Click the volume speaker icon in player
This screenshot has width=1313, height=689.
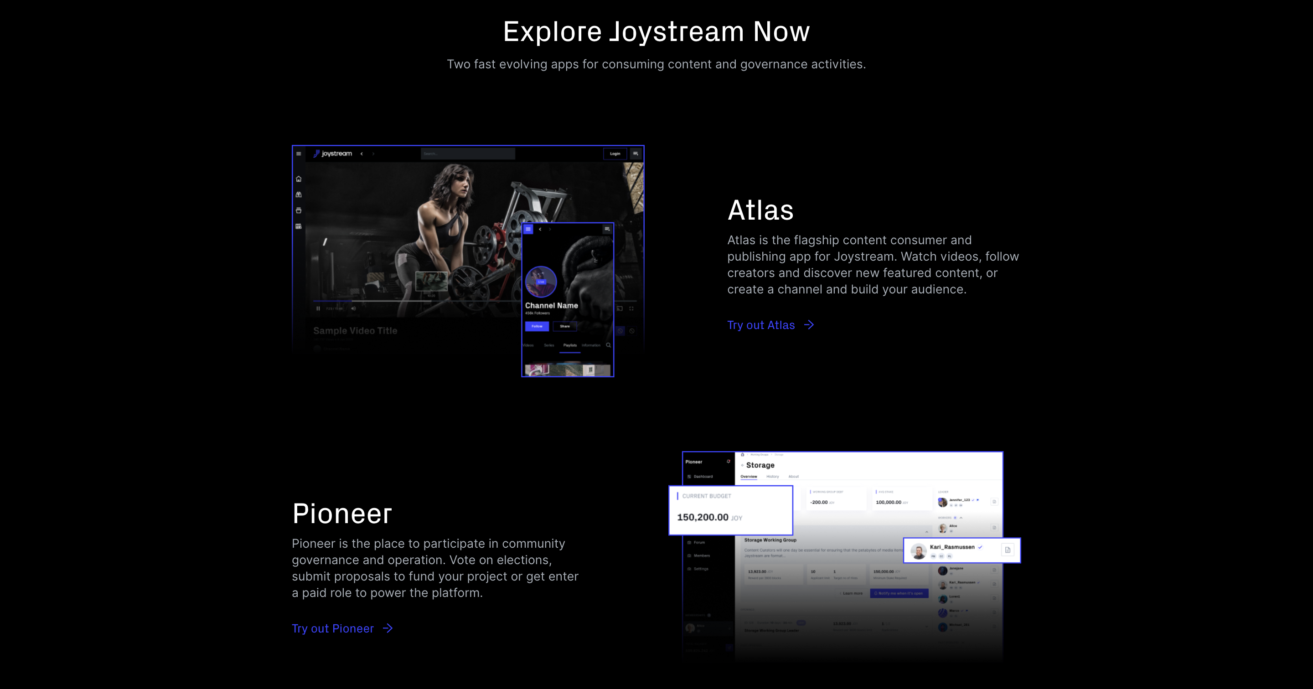(x=354, y=309)
